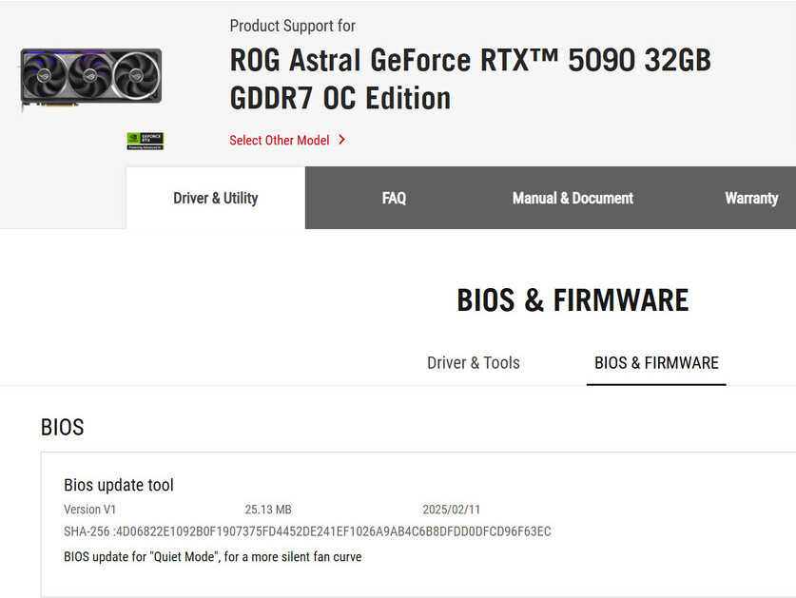Open the Manual & Document tab
This screenshot has height=598, width=796.
573,198
